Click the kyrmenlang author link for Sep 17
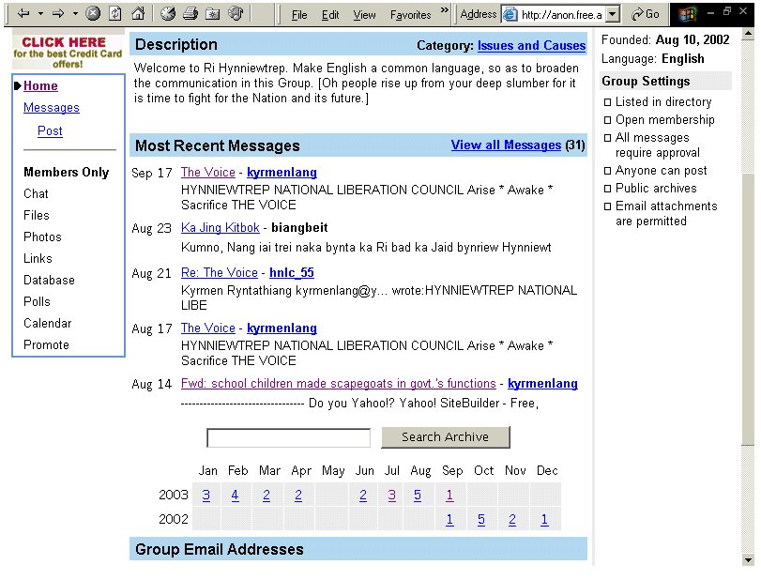Screen dimensions: 761x580 click(x=282, y=173)
